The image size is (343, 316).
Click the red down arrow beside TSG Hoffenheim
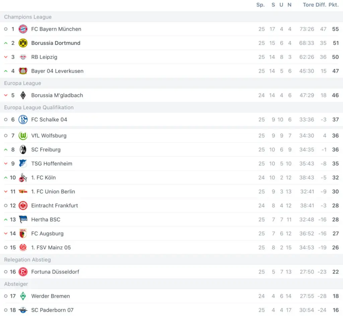[x=6, y=164]
